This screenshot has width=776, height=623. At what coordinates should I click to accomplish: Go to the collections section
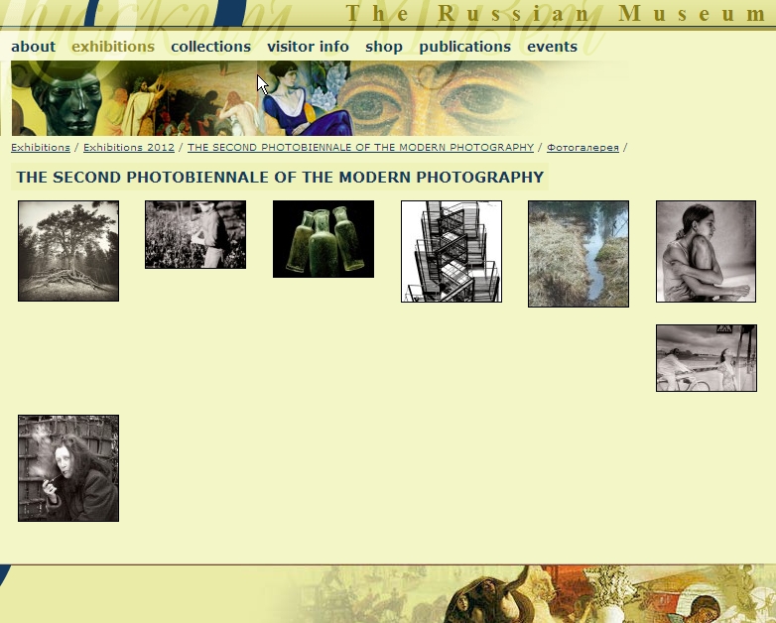[210, 47]
